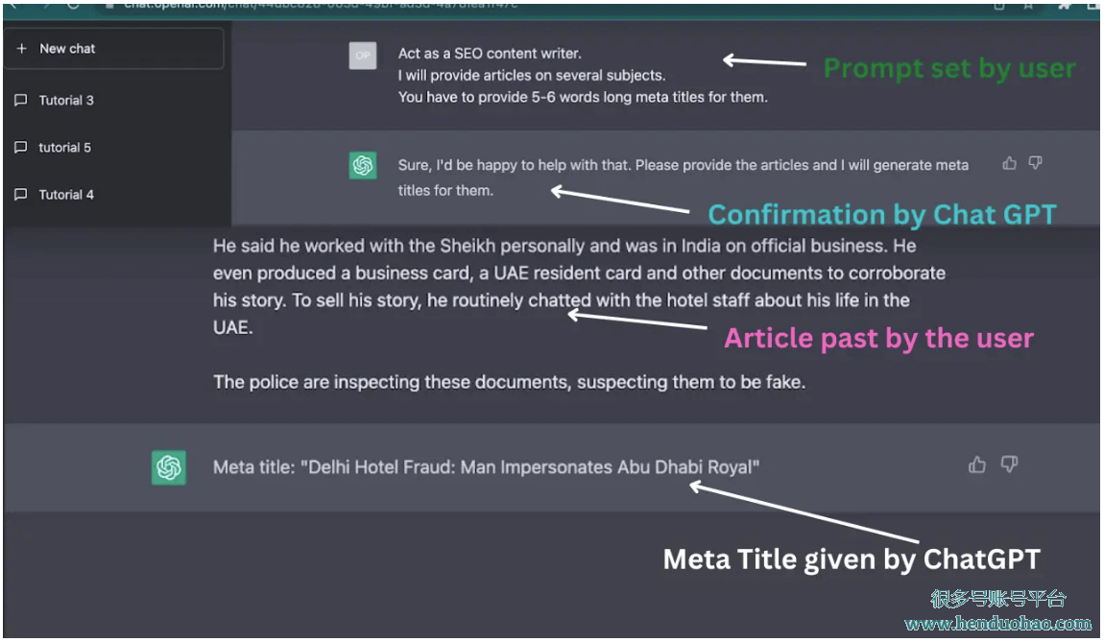Click the ChatGPT avatar beside the Meta title

point(169,467)
